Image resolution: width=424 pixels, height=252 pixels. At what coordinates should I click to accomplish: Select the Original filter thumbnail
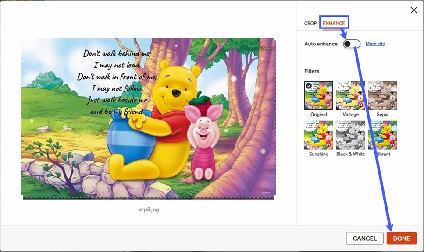point(318,95)
